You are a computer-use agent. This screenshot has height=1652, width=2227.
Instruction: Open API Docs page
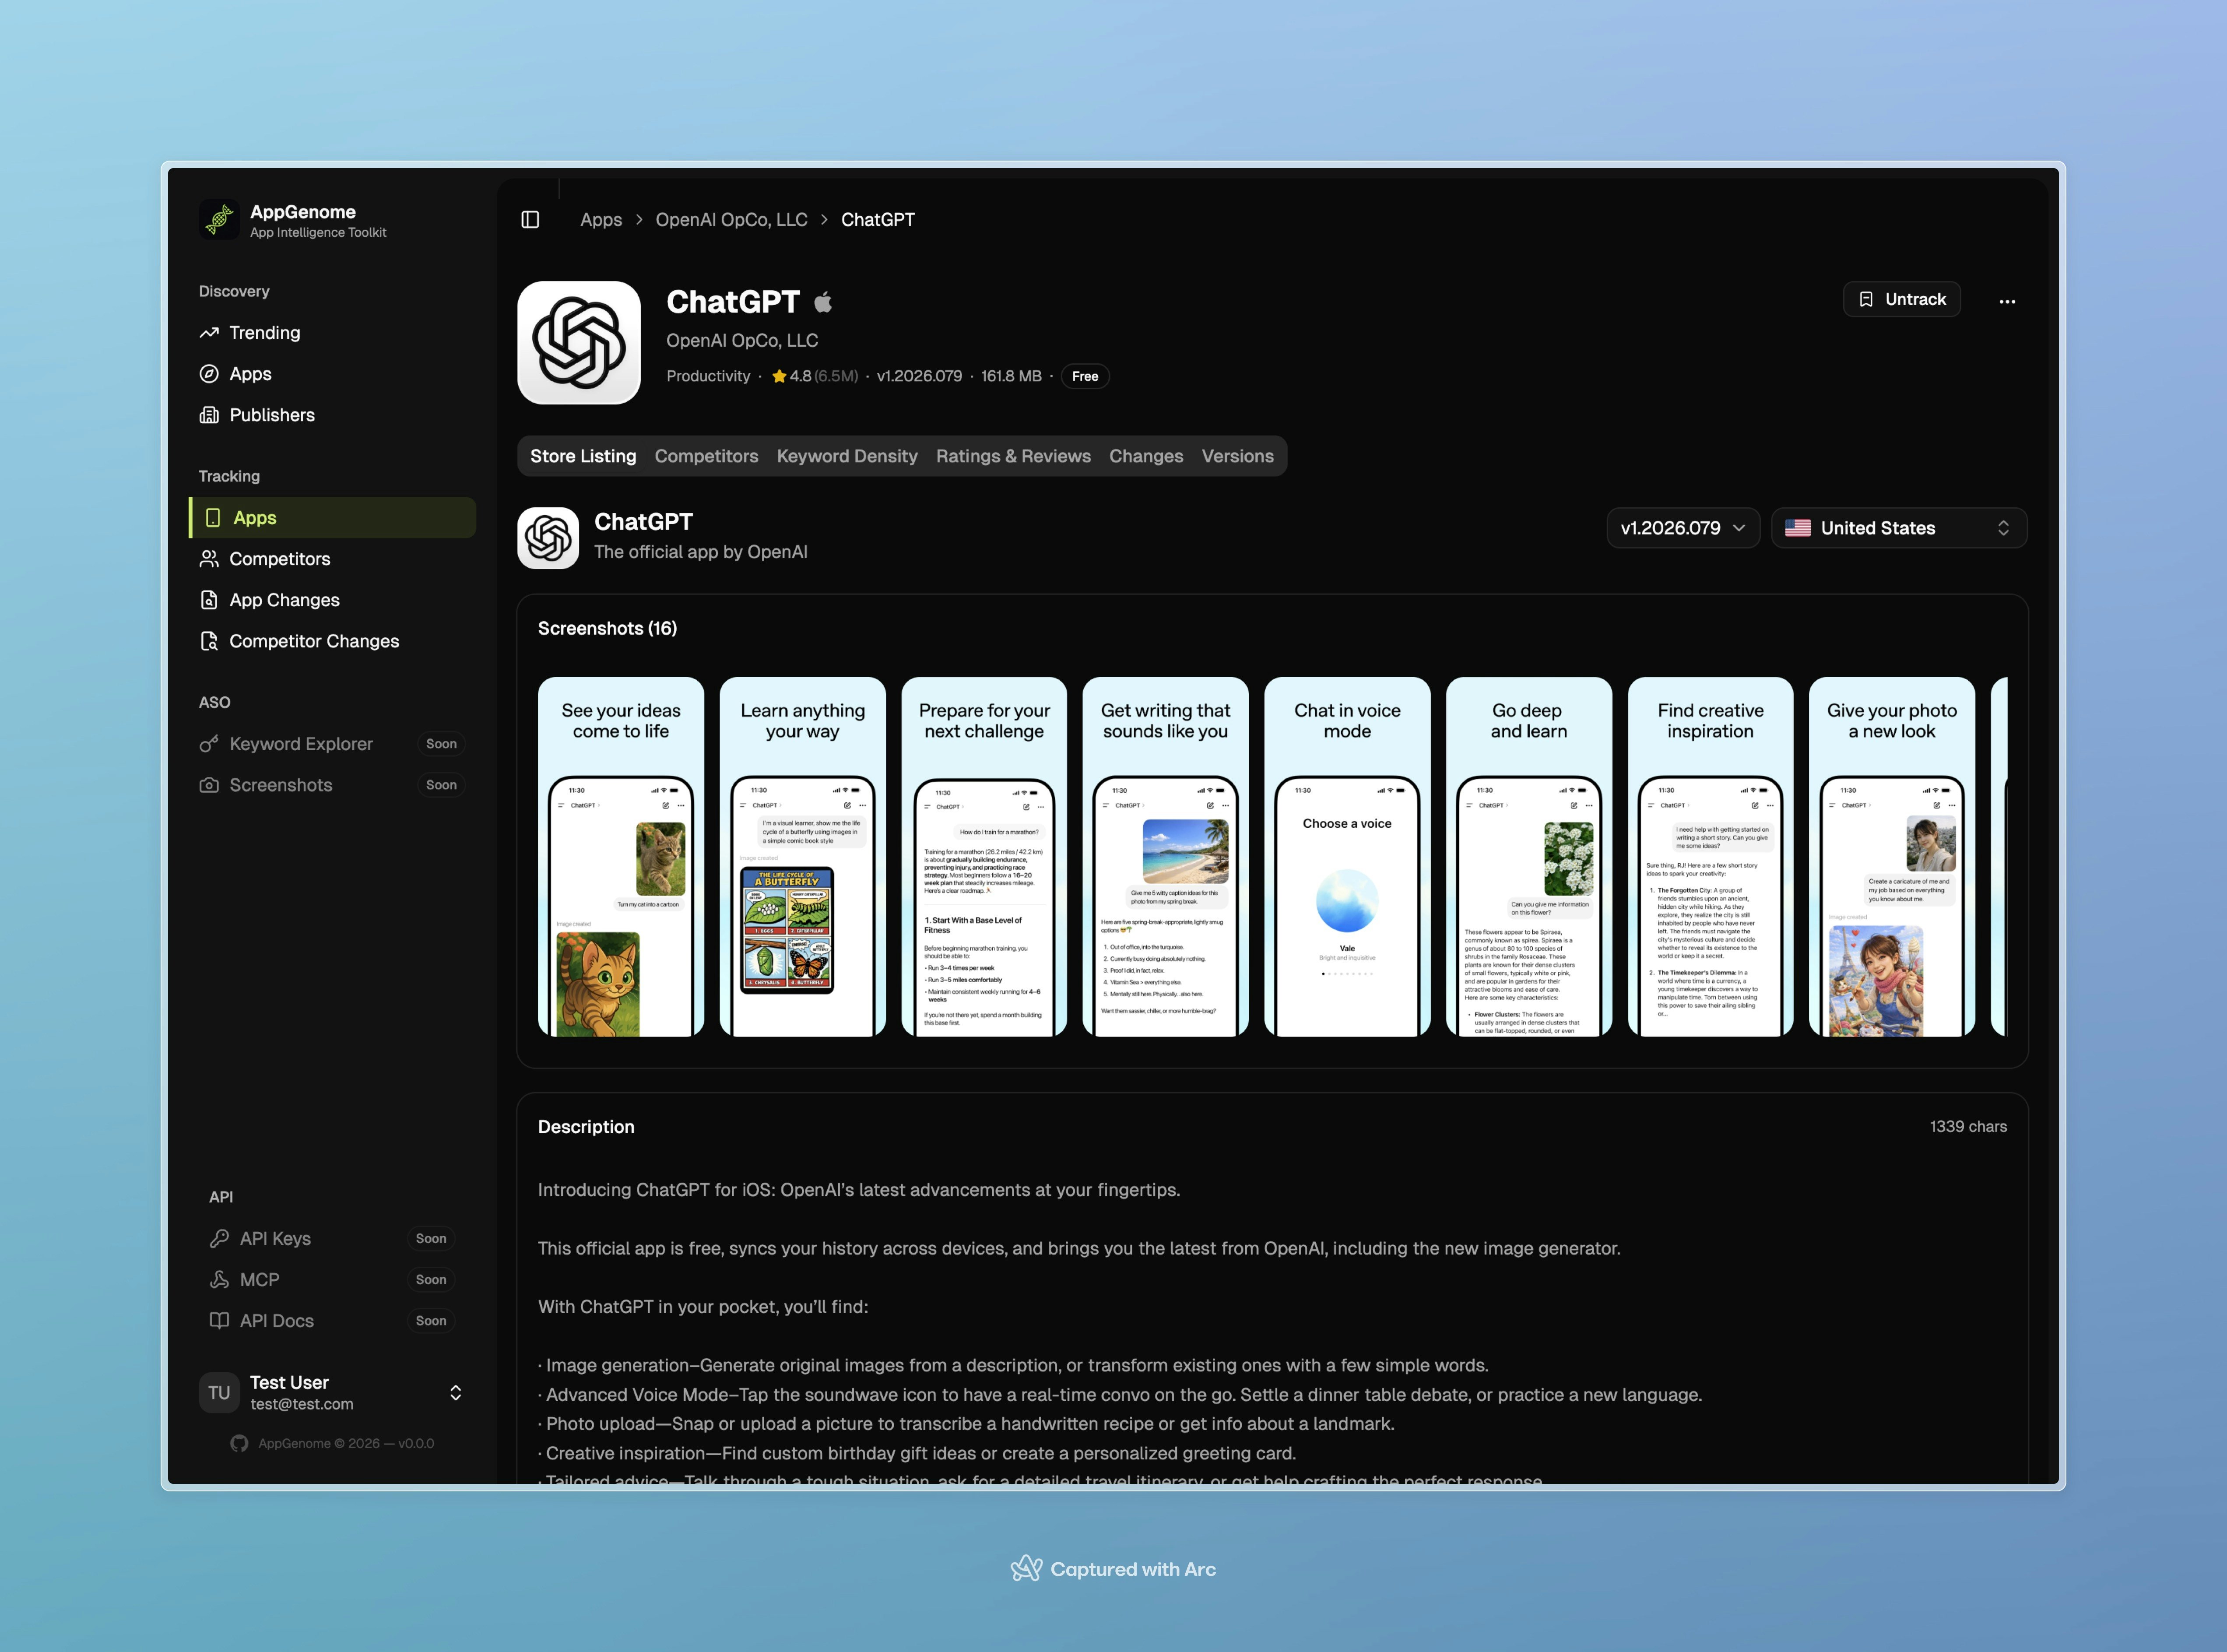tap(332, 1321)
